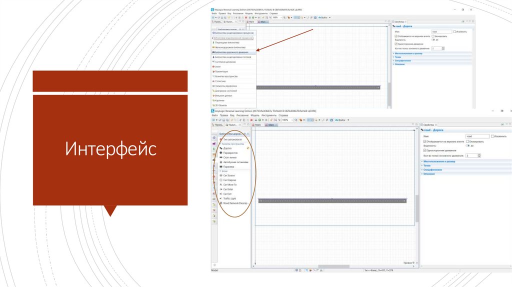Screen dimensions: 512x287
Task: Select the Traffic Light block
Action: coord(229,198)
